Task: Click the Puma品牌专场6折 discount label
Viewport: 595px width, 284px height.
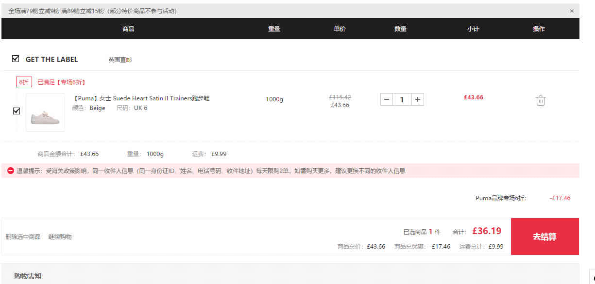Action: point(501,198)
